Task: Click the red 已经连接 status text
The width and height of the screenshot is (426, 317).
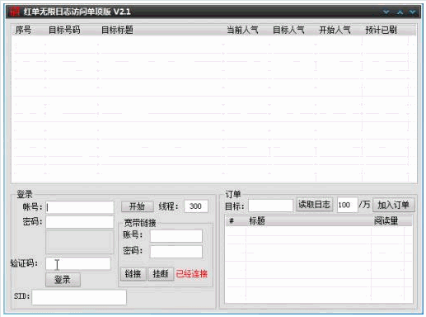Action: tap(192, 274)
